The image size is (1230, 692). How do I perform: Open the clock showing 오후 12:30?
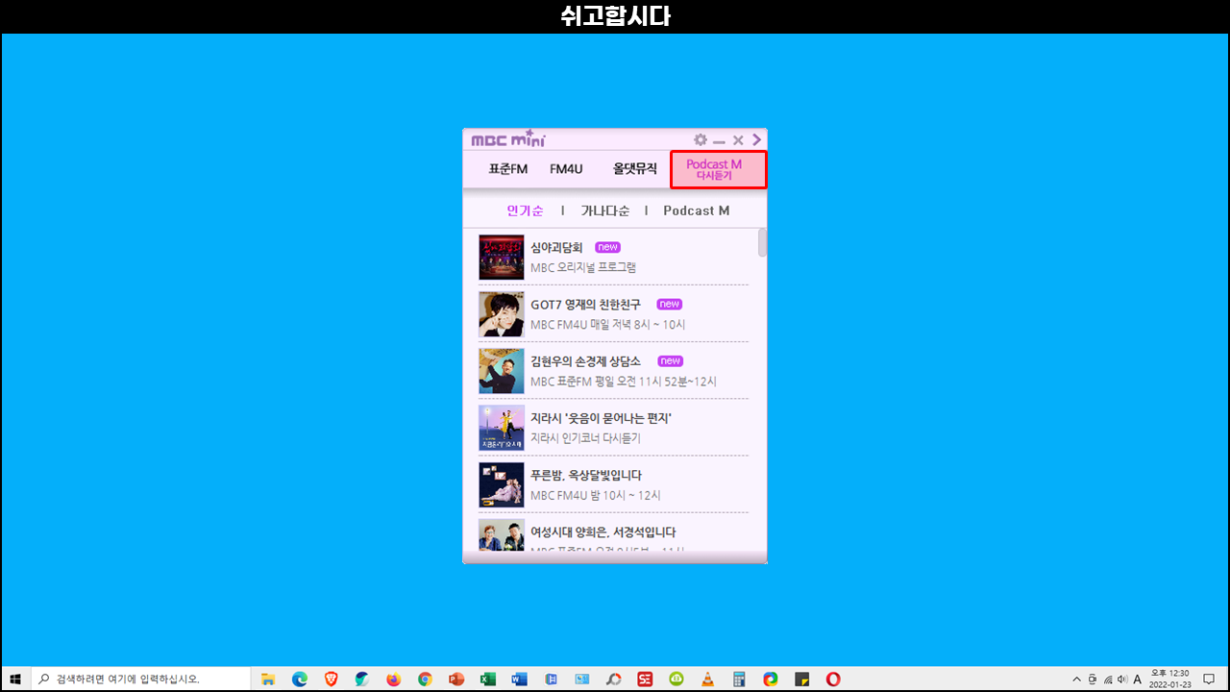pos(1169,679)
